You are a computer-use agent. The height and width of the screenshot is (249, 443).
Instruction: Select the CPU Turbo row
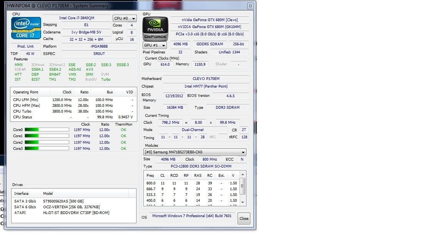[x=73, y=111]
